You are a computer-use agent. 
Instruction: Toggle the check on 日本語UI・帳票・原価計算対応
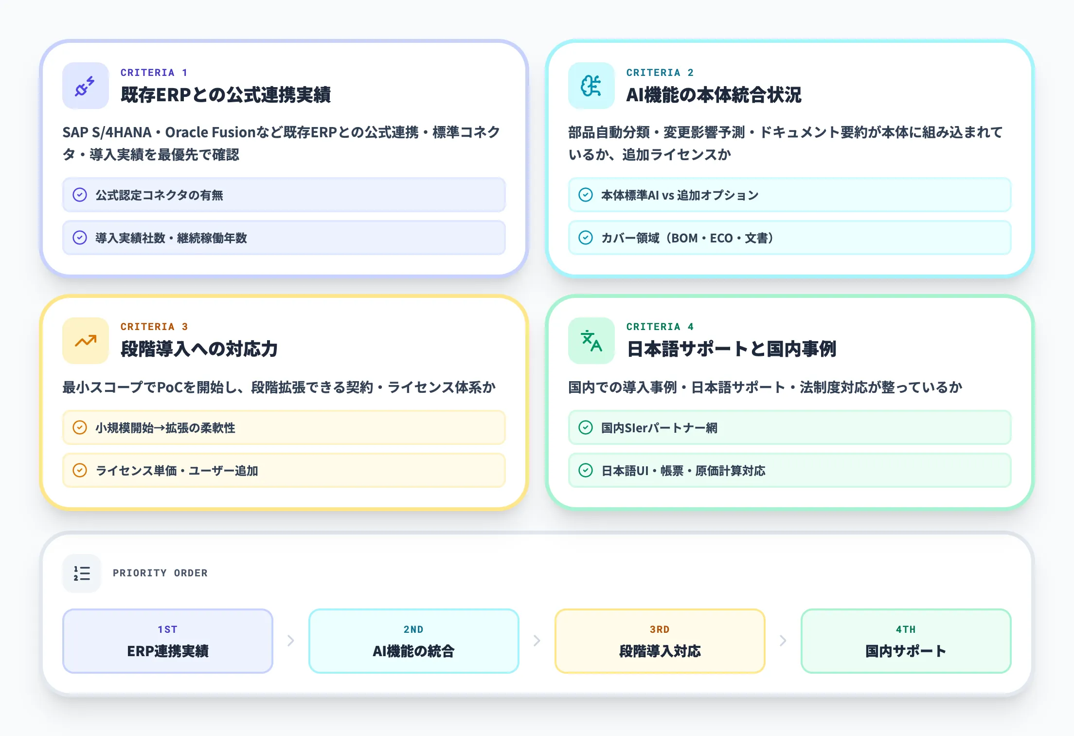point(586,470)
